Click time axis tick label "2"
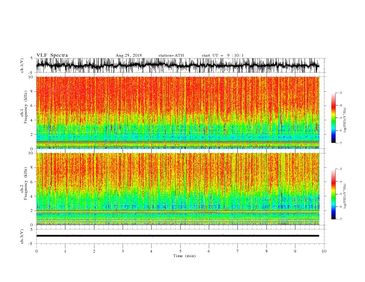This screenshot has width=365, height=282. tap(94, 251)
